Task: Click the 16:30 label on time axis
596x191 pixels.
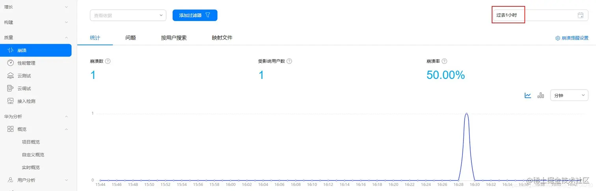Action: click(x=475, y=184)
